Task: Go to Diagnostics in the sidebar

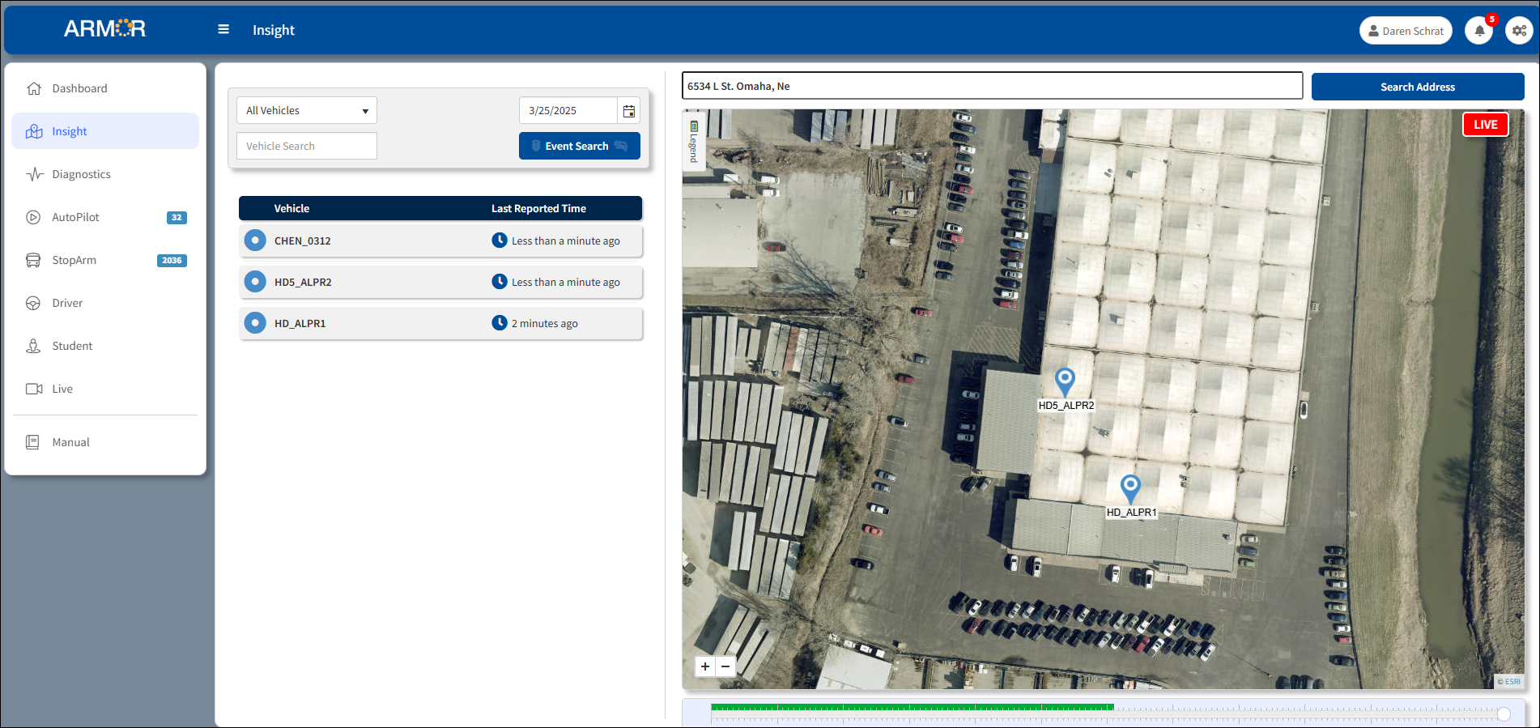Action: (x=81, y=174)
